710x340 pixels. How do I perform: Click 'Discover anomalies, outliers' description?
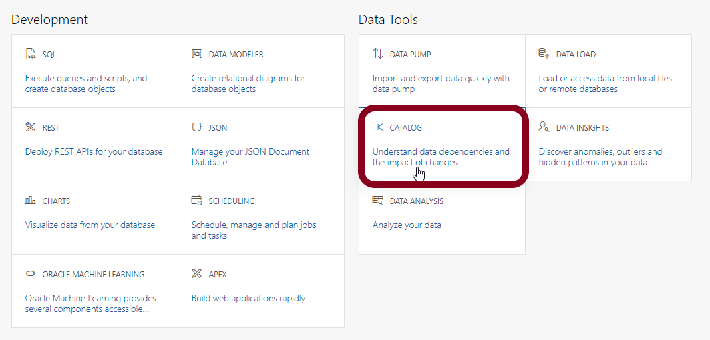pos(600,157)
